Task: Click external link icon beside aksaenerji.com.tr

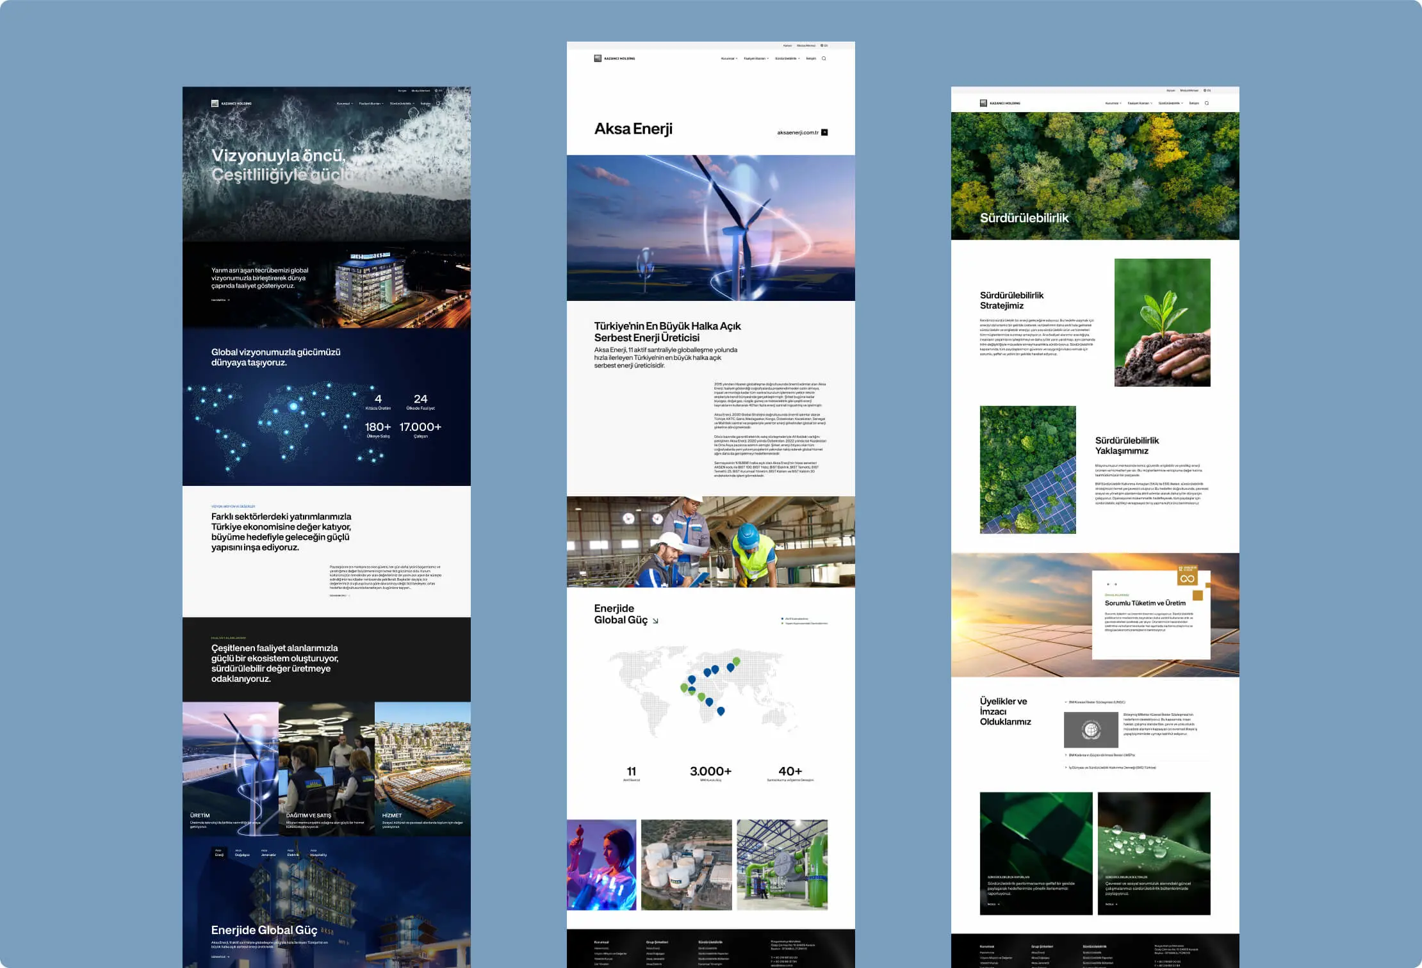Action: click(824, 133)
